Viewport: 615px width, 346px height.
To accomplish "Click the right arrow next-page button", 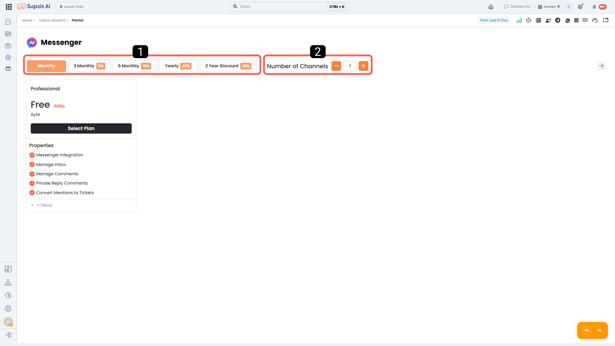I will pyautogui.click(x=602, y=66).
